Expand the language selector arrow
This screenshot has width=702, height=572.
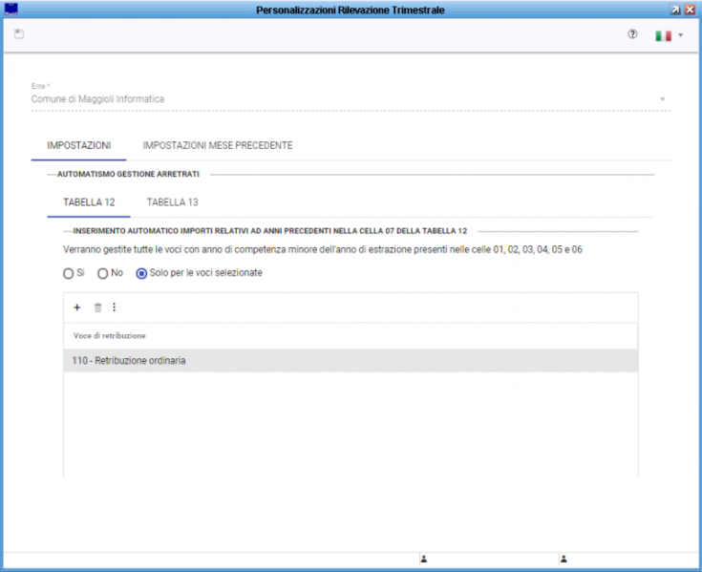coord(680,35)
